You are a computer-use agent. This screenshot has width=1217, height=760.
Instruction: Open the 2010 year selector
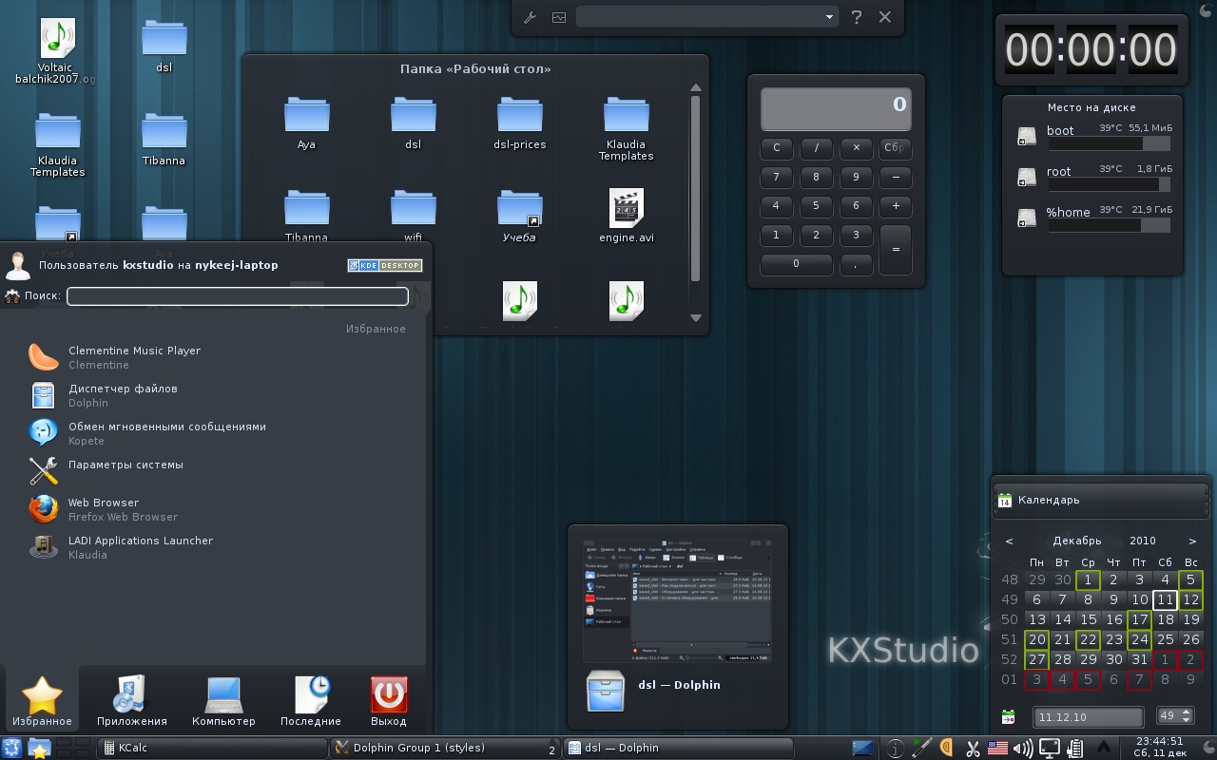pos(1143,541)
